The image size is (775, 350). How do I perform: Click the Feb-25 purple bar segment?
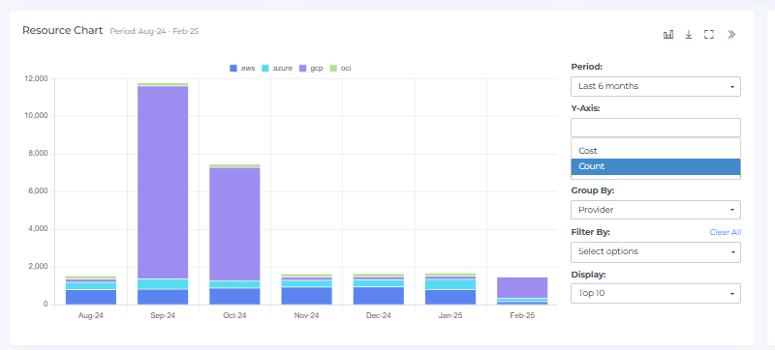(522, 287)
